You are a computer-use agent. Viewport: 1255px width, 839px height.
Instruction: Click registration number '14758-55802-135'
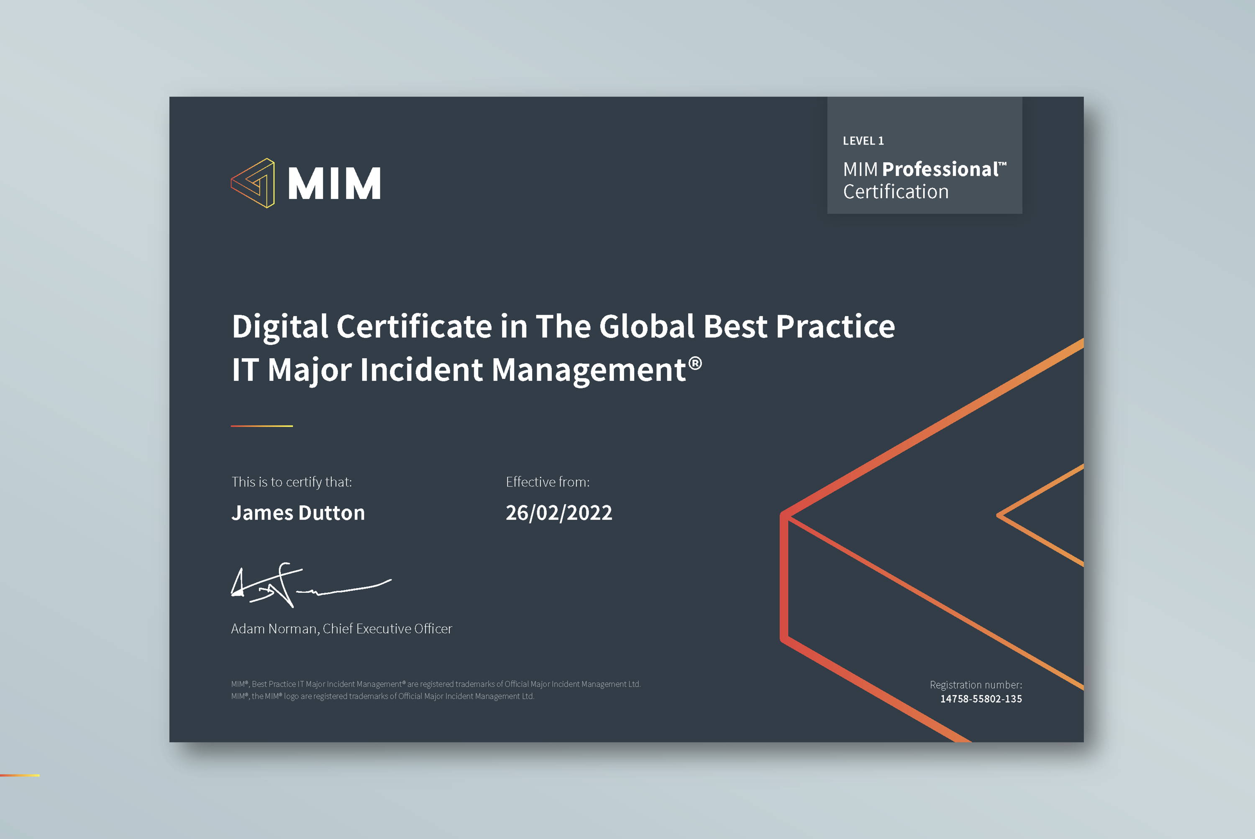coord(981,699)
